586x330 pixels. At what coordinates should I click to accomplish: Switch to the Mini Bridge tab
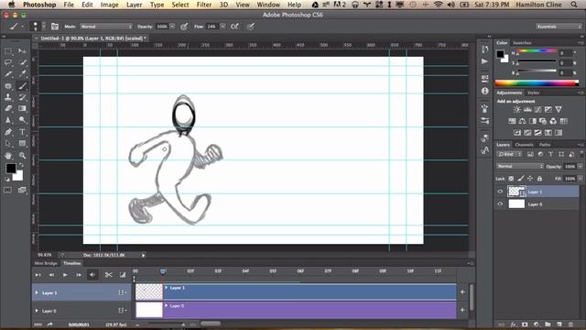coord(46,263)
